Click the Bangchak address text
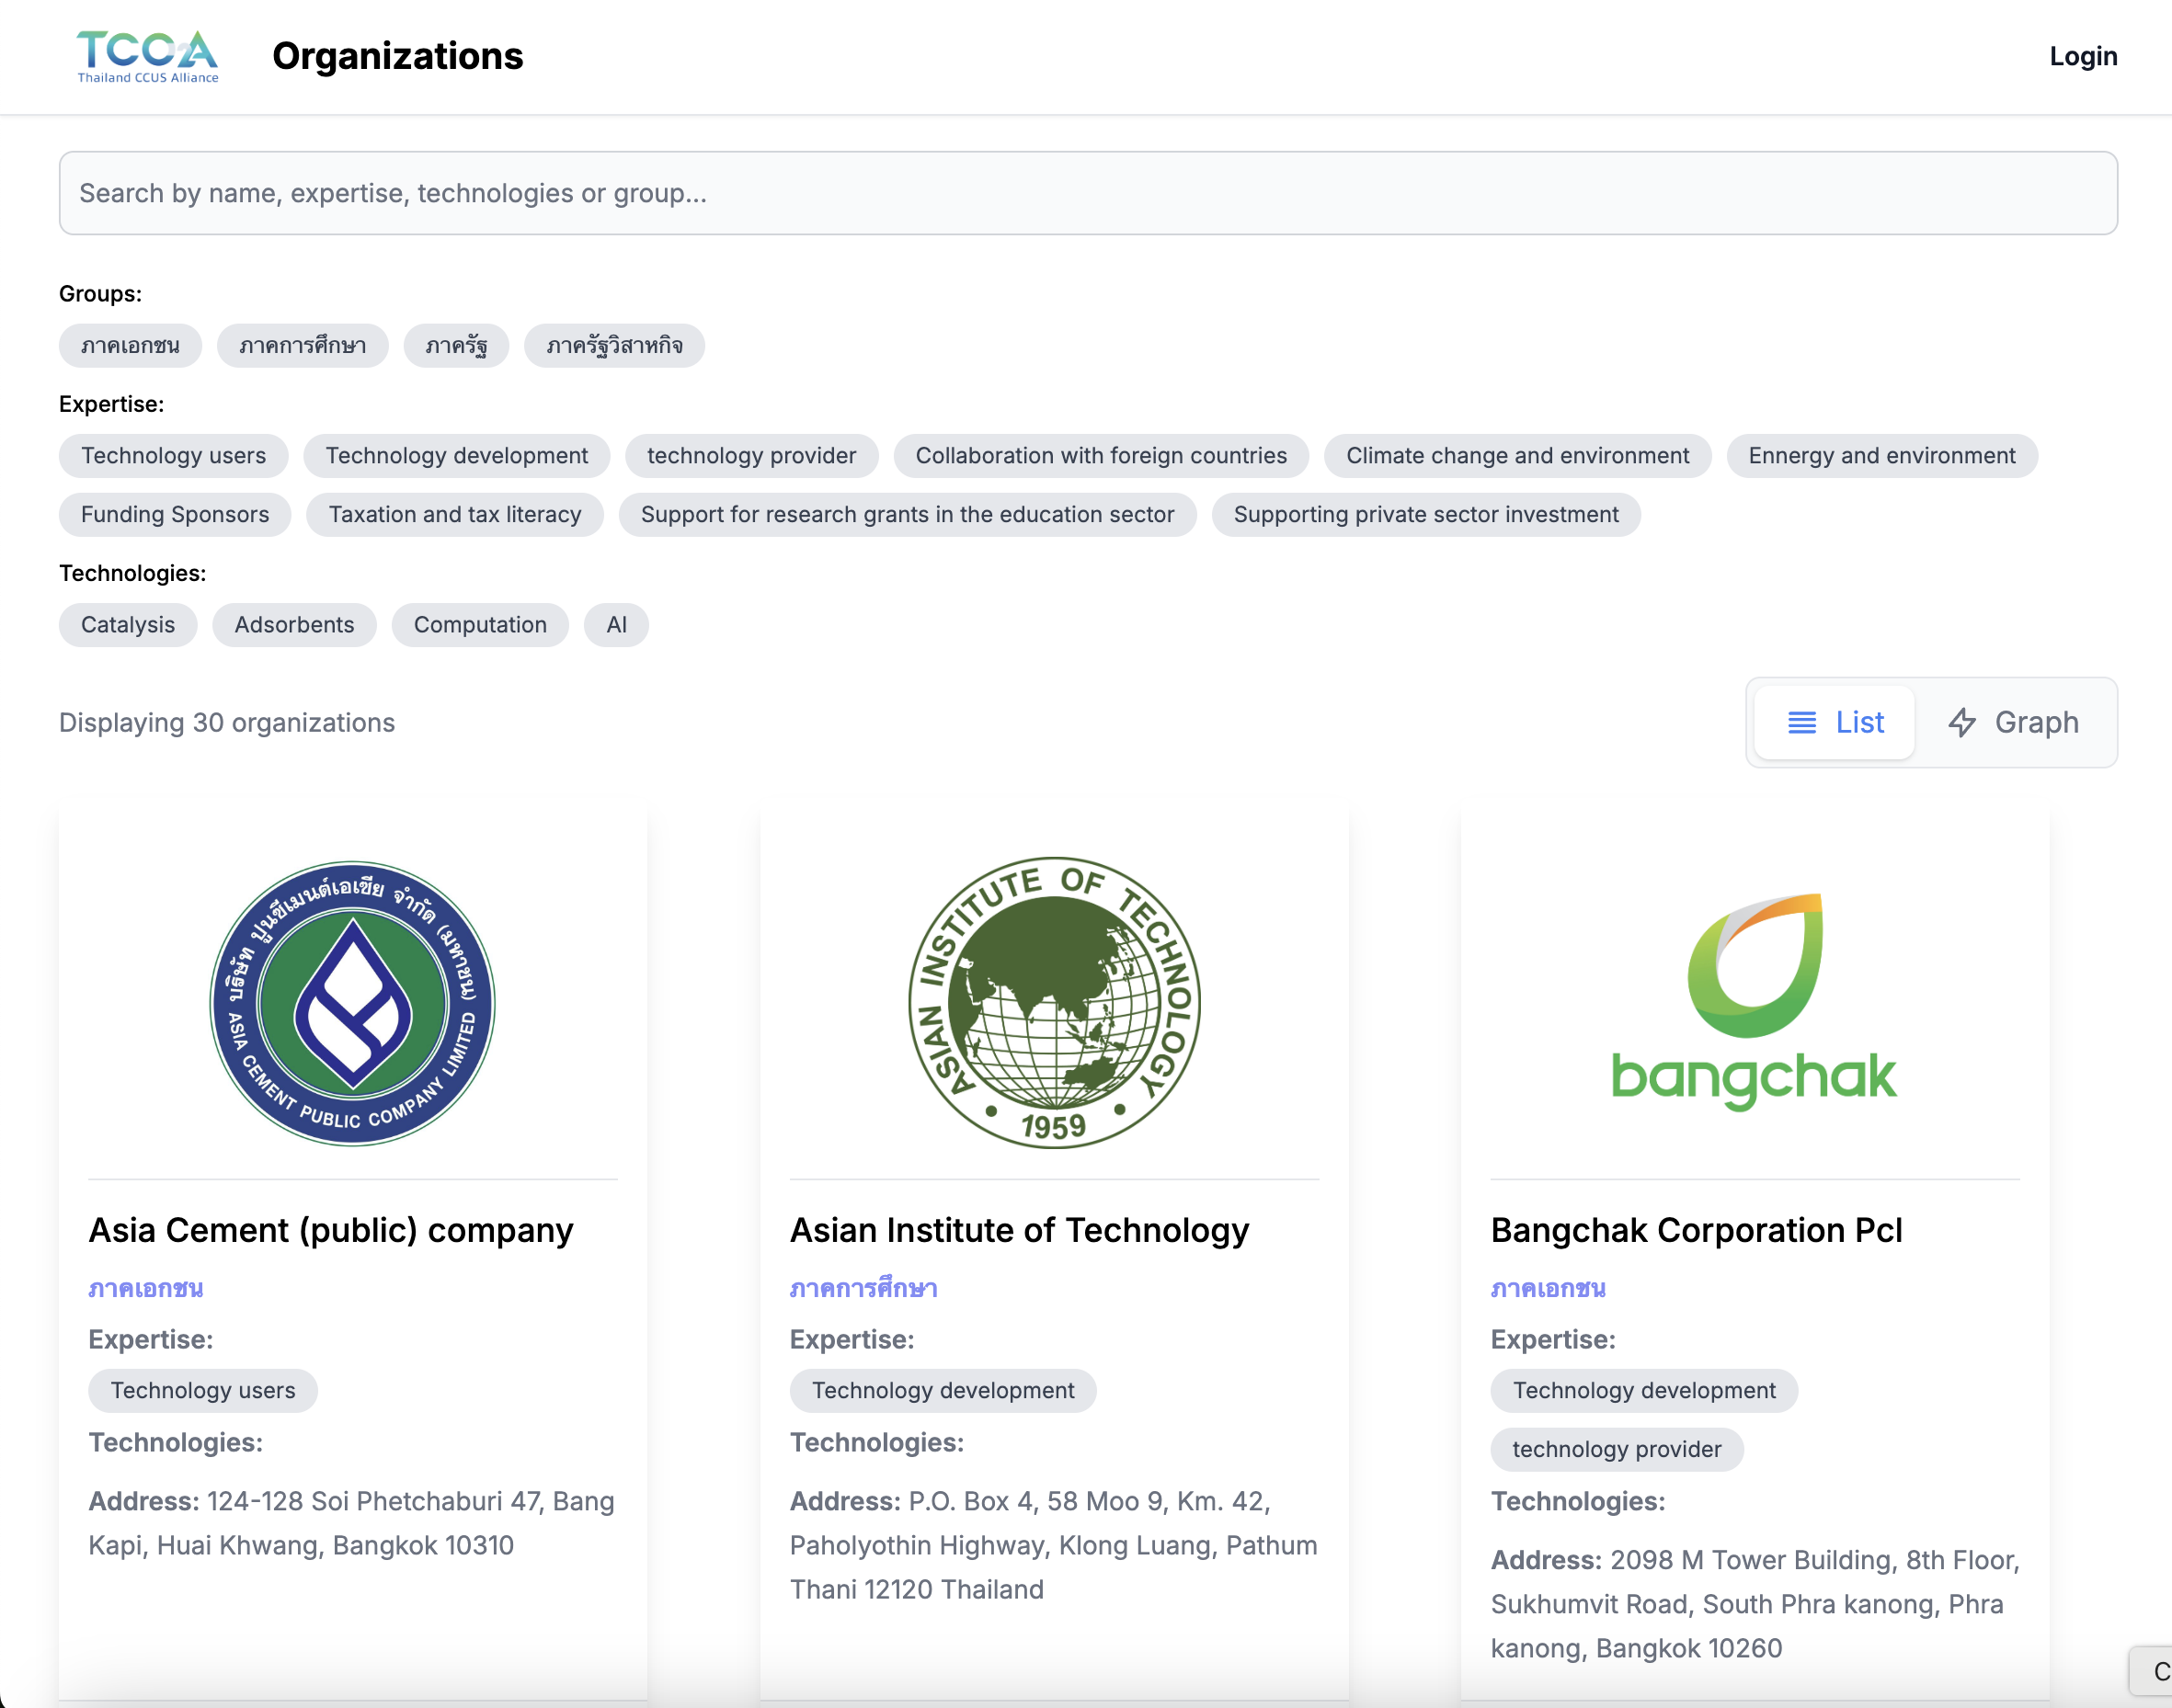 pos(1755,1604)
